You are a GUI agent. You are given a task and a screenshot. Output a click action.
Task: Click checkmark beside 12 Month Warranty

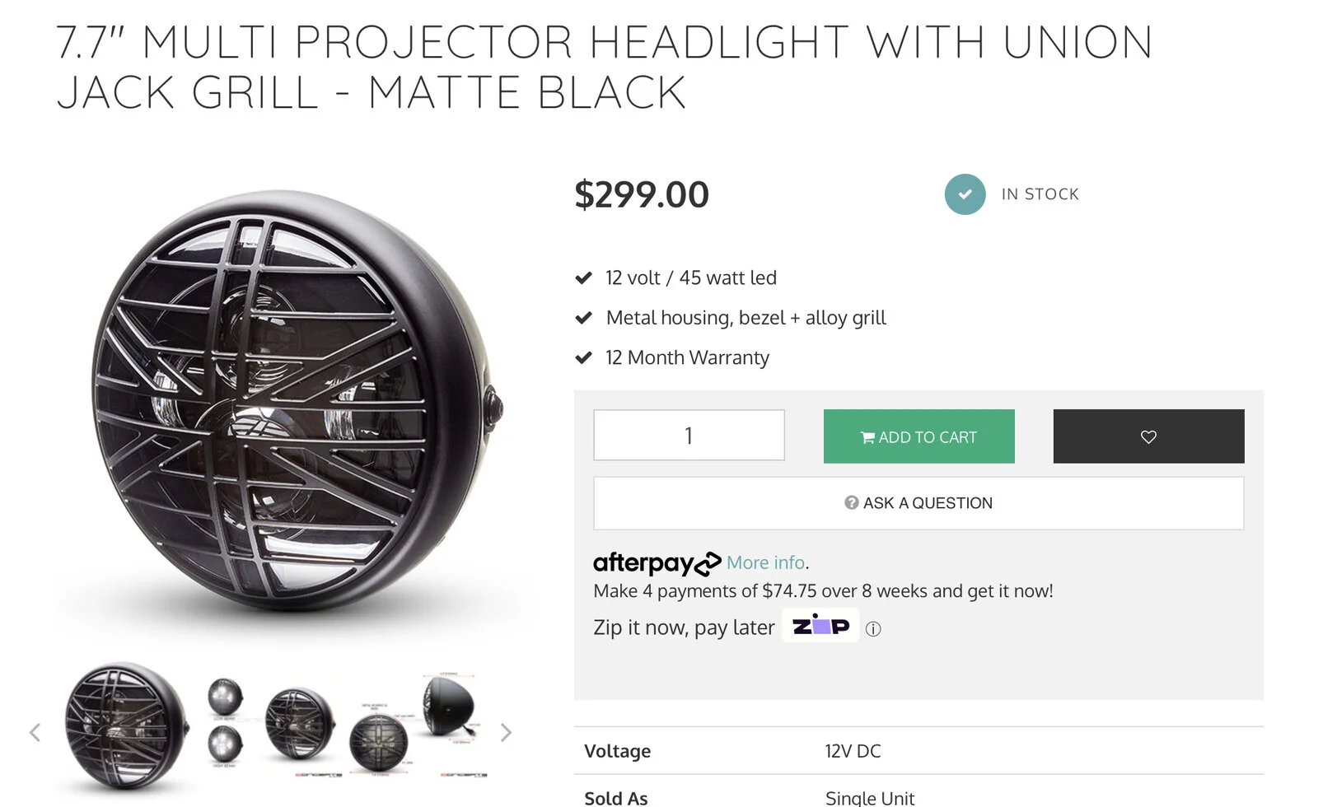pyautogui.click(x=584, y=358)
